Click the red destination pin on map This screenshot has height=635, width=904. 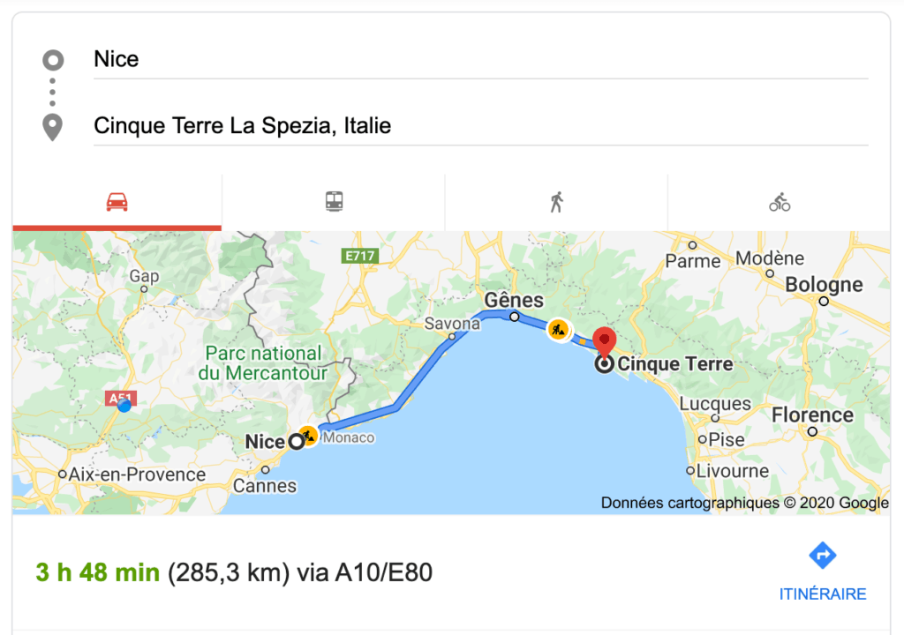(x=604, y=341)
